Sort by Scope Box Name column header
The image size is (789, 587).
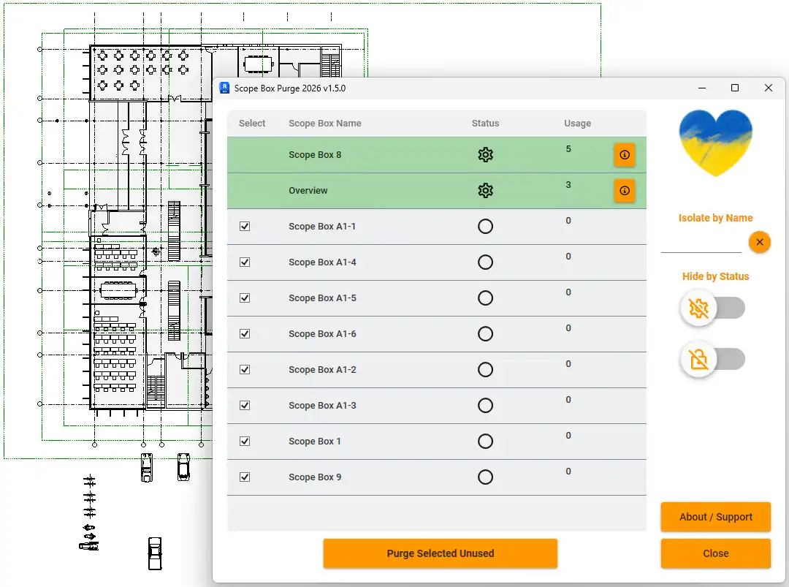pyautogui.click(x=324, y=124)
